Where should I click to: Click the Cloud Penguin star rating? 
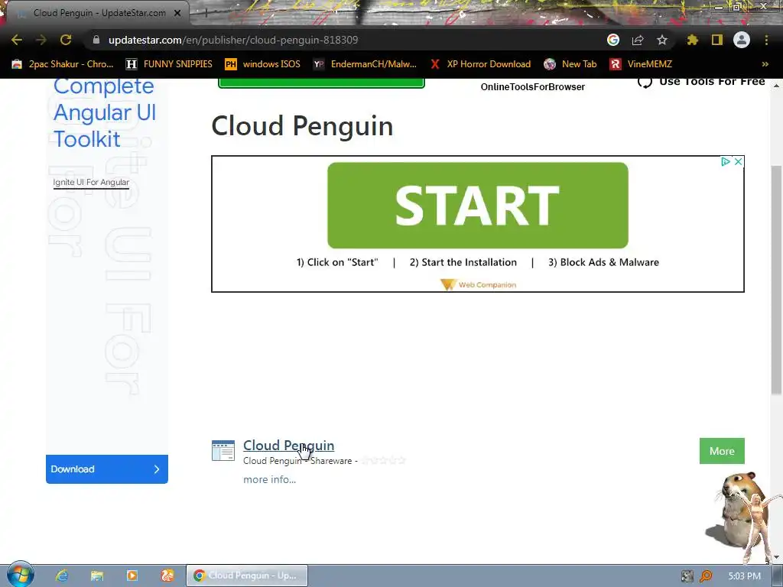(384, 460)
